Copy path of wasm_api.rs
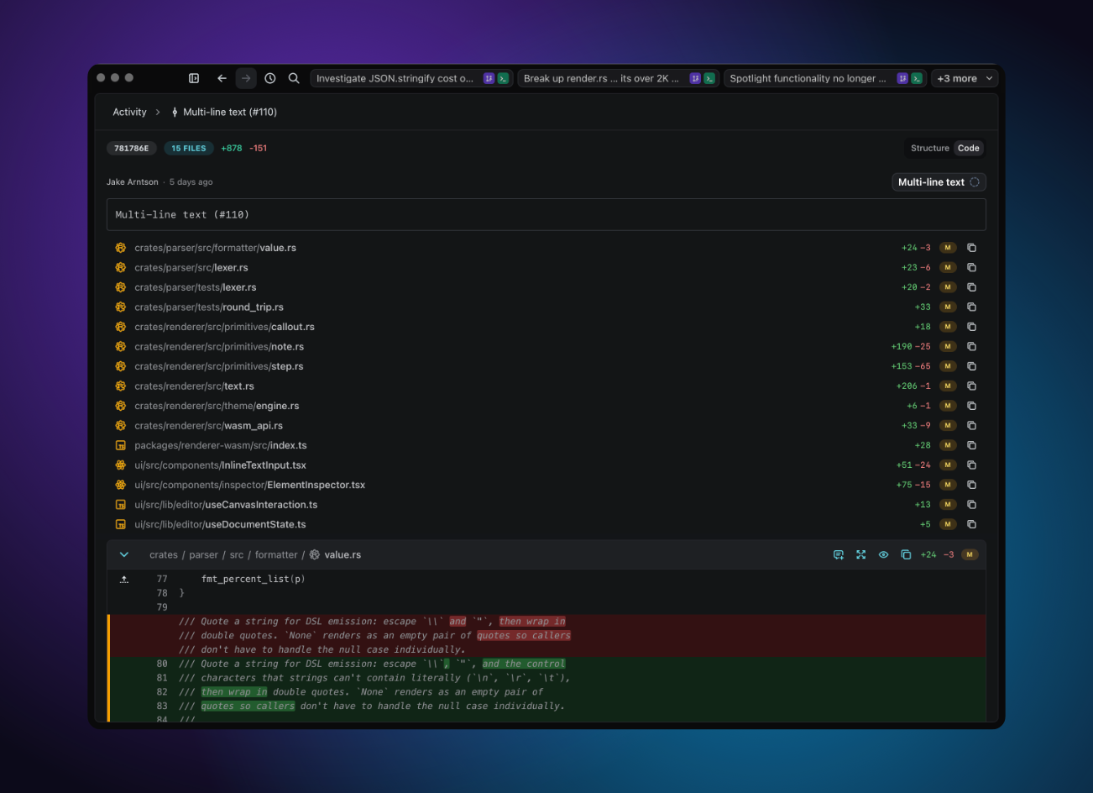 pos(971,425)
